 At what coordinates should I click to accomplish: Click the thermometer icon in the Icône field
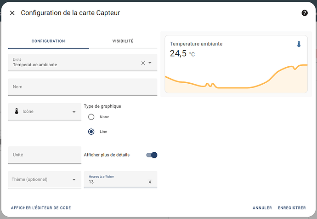point(17,111)
